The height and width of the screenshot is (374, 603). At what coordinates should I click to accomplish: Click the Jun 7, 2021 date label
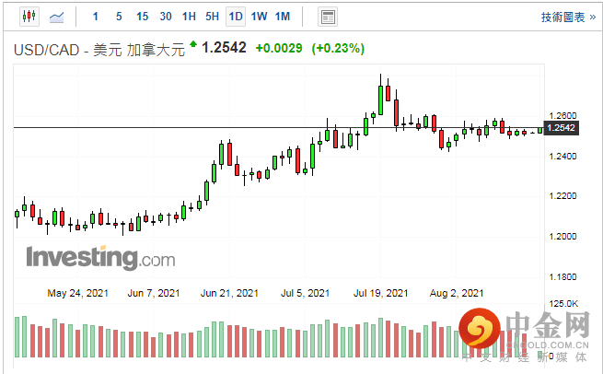(154, 293)
